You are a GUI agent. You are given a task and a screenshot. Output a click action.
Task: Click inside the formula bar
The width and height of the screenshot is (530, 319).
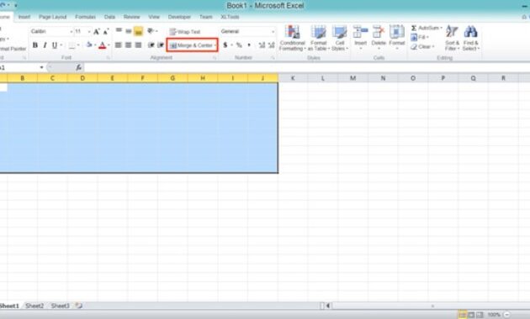pos(306,67)
